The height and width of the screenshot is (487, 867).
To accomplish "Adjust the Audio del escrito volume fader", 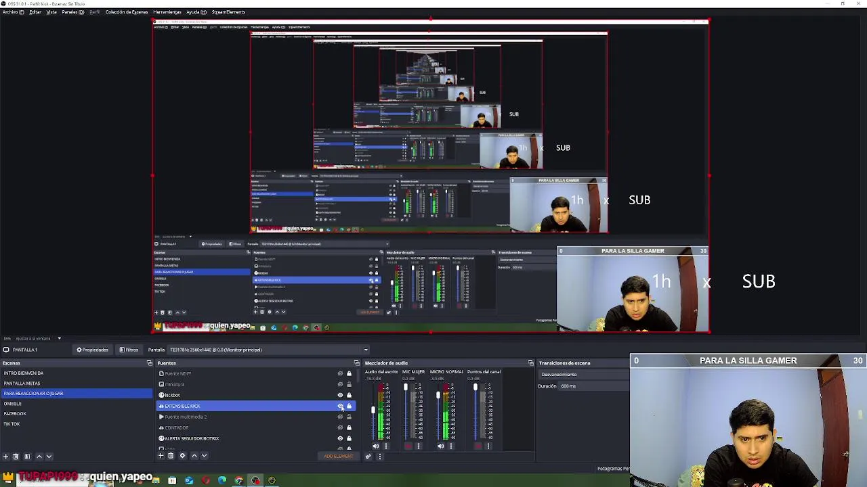I will point(373,410).
